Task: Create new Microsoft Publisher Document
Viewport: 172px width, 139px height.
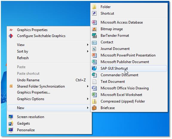Action: [125, 62]
